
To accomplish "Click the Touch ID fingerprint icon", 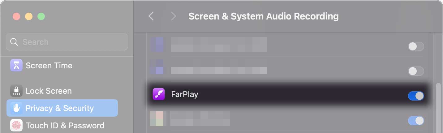I will [16, 126].
